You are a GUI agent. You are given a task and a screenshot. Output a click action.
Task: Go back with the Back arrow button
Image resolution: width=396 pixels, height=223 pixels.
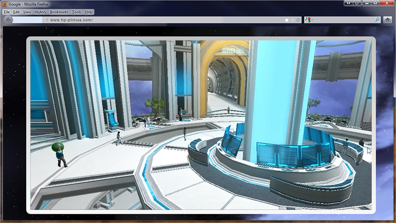[8, 20]
